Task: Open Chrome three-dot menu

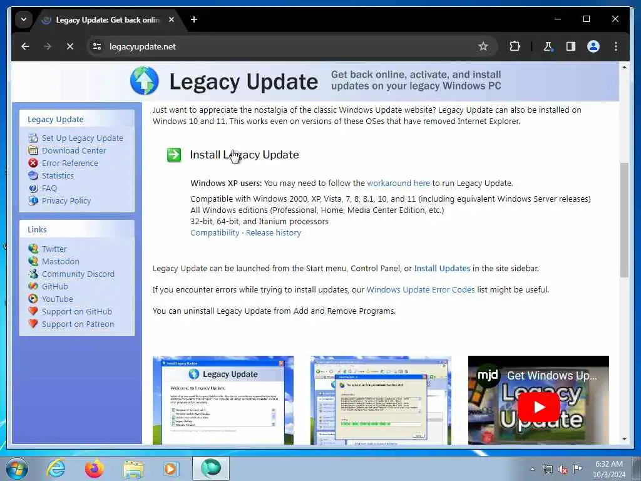Action: click(x=616, y=46)
